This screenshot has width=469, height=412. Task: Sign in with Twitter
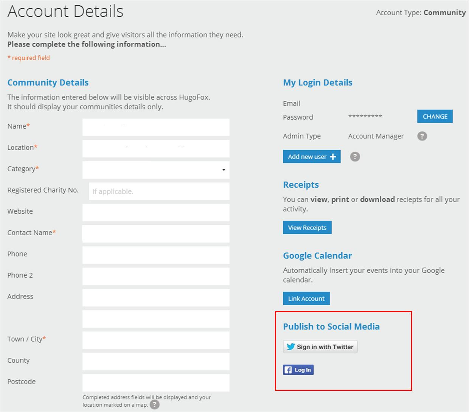point(320,346)
